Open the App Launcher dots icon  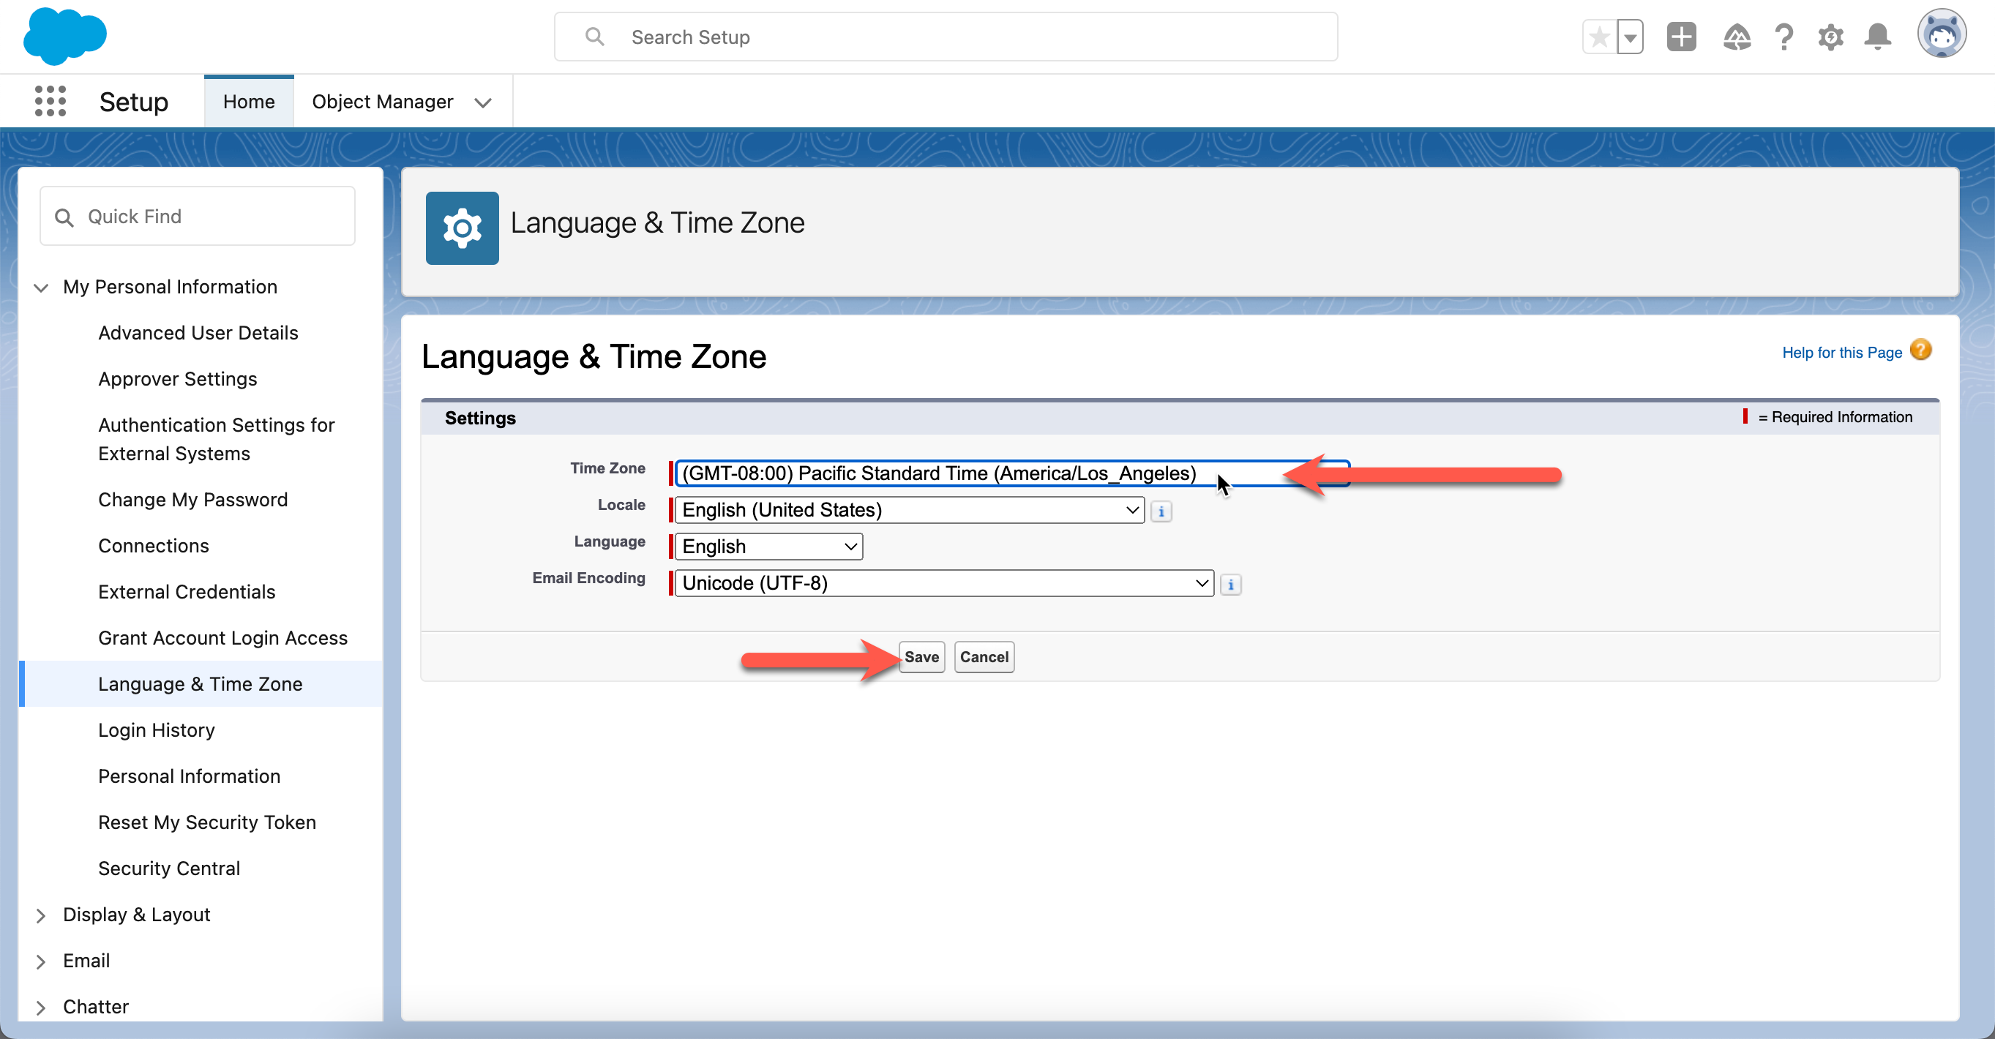(x=50, y=102)
